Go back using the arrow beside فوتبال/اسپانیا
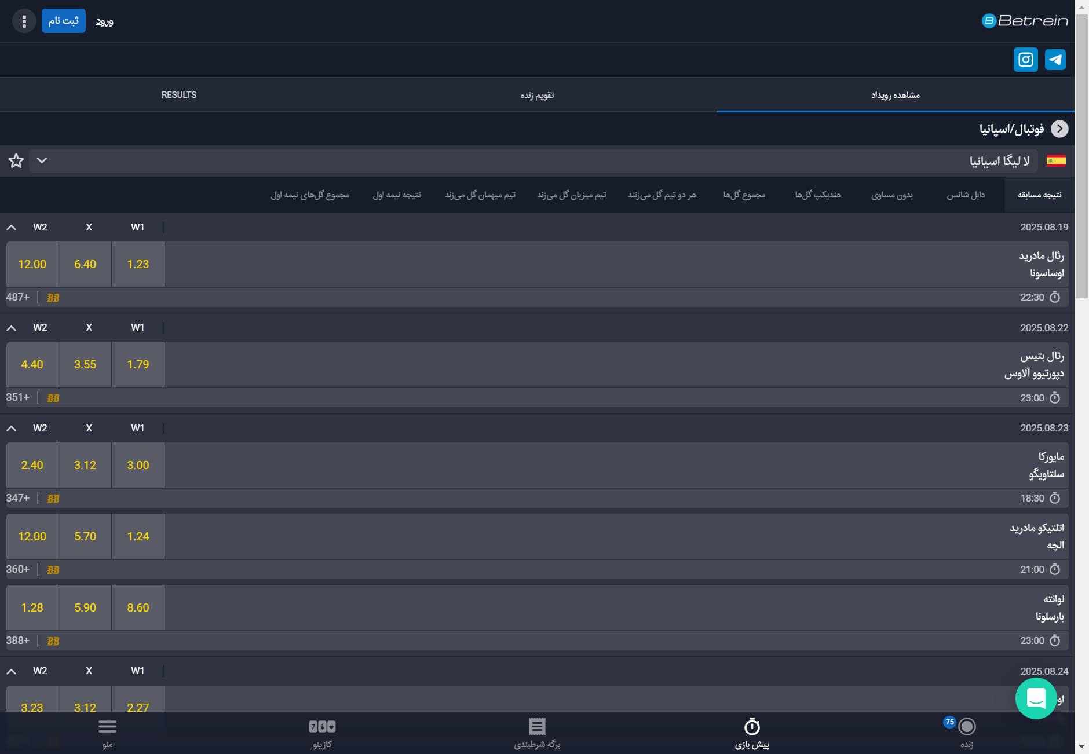 coord(1059,129)
